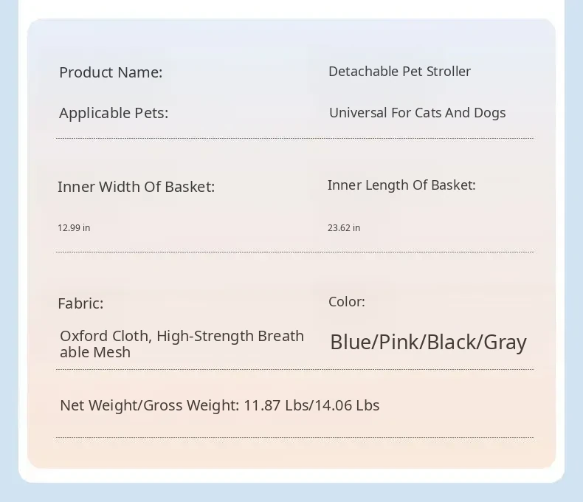This screenshot has width=583, height=502.
Task: Select the Oxford Cloth fabric description
Action: point(182,344)
